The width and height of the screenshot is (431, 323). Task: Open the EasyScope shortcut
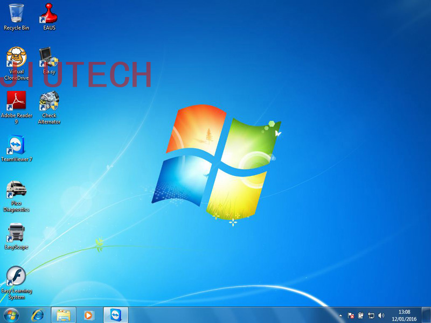pyautogui.click(x=16, y=236)
